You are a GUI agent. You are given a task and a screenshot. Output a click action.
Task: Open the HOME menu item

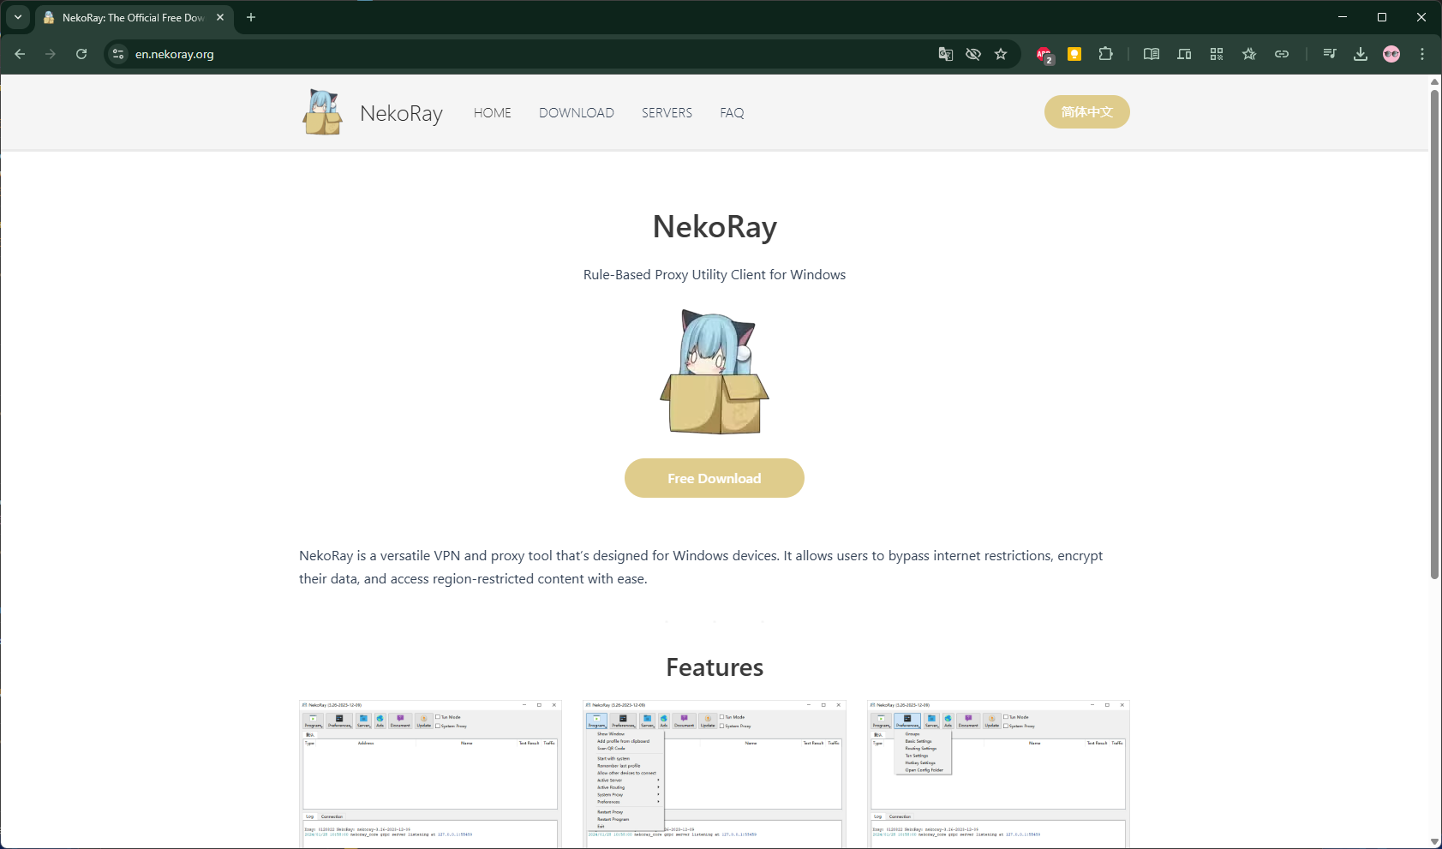coord(493,113)
